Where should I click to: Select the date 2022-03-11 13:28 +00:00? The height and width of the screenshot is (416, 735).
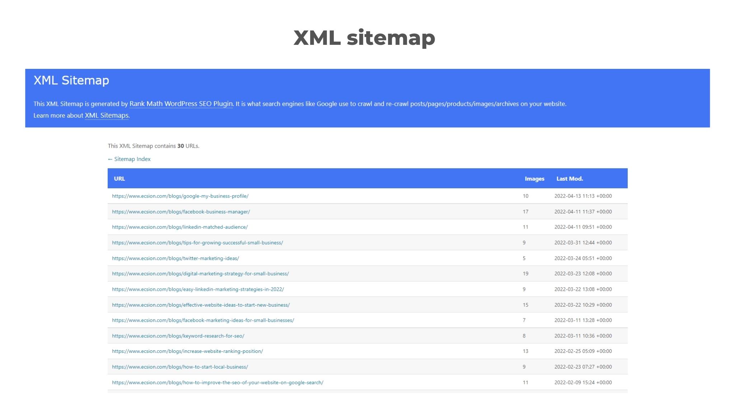click(583, 320)
